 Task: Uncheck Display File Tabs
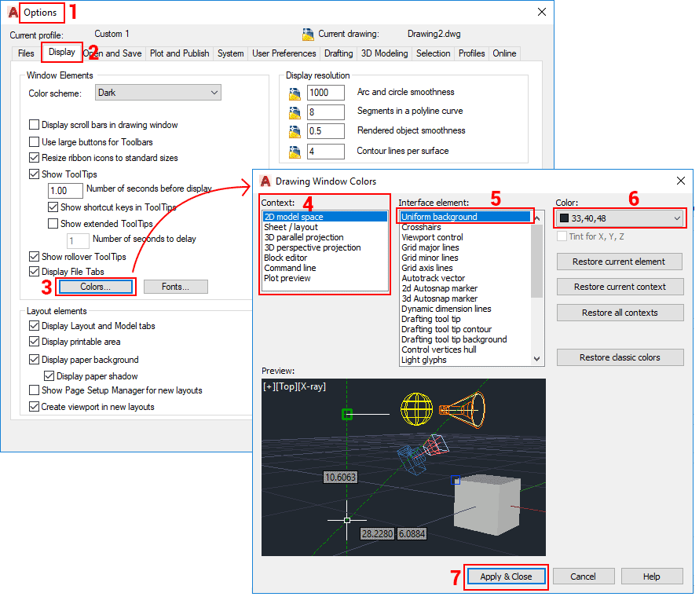tap(34, 271)
